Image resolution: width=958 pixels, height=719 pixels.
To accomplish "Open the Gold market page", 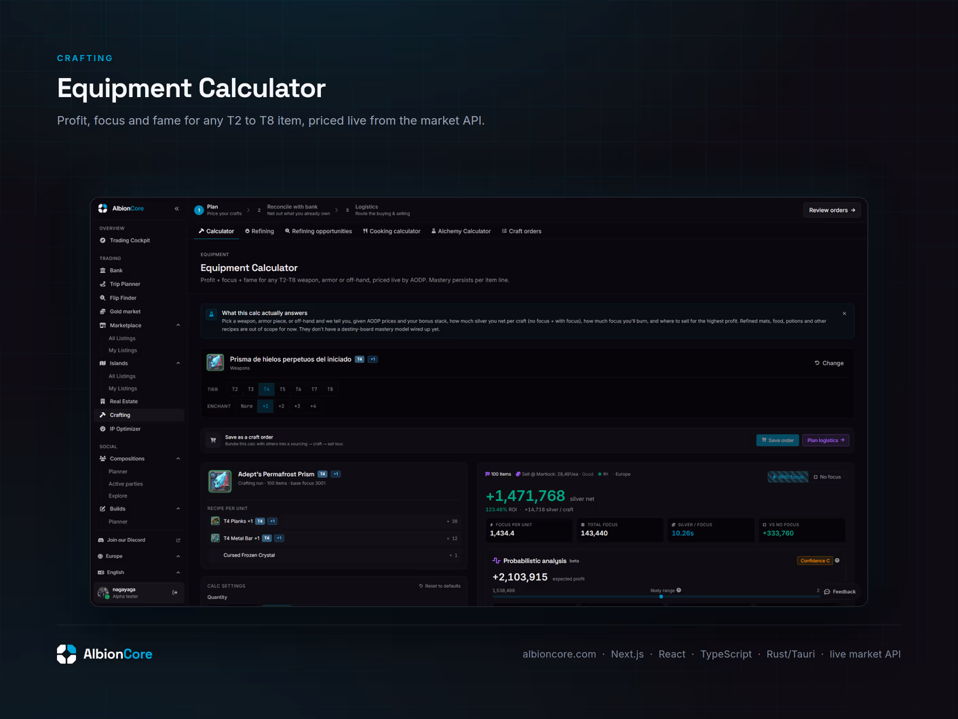I will [x=125, y=312].
